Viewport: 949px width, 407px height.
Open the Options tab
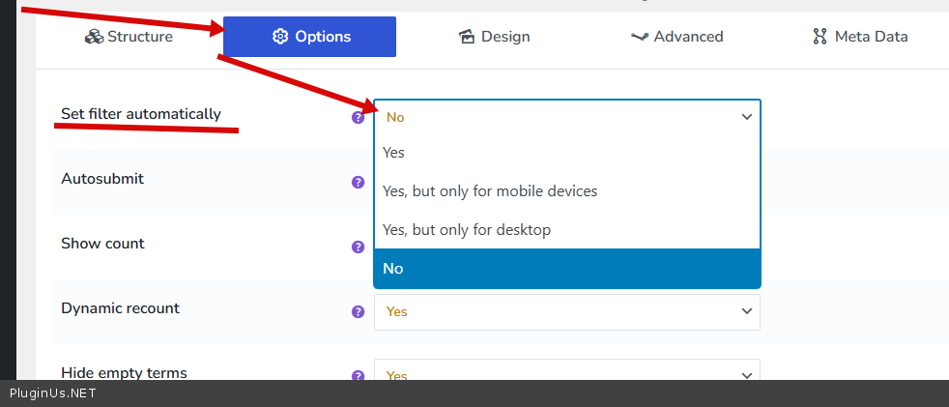(x=309, y=37)
